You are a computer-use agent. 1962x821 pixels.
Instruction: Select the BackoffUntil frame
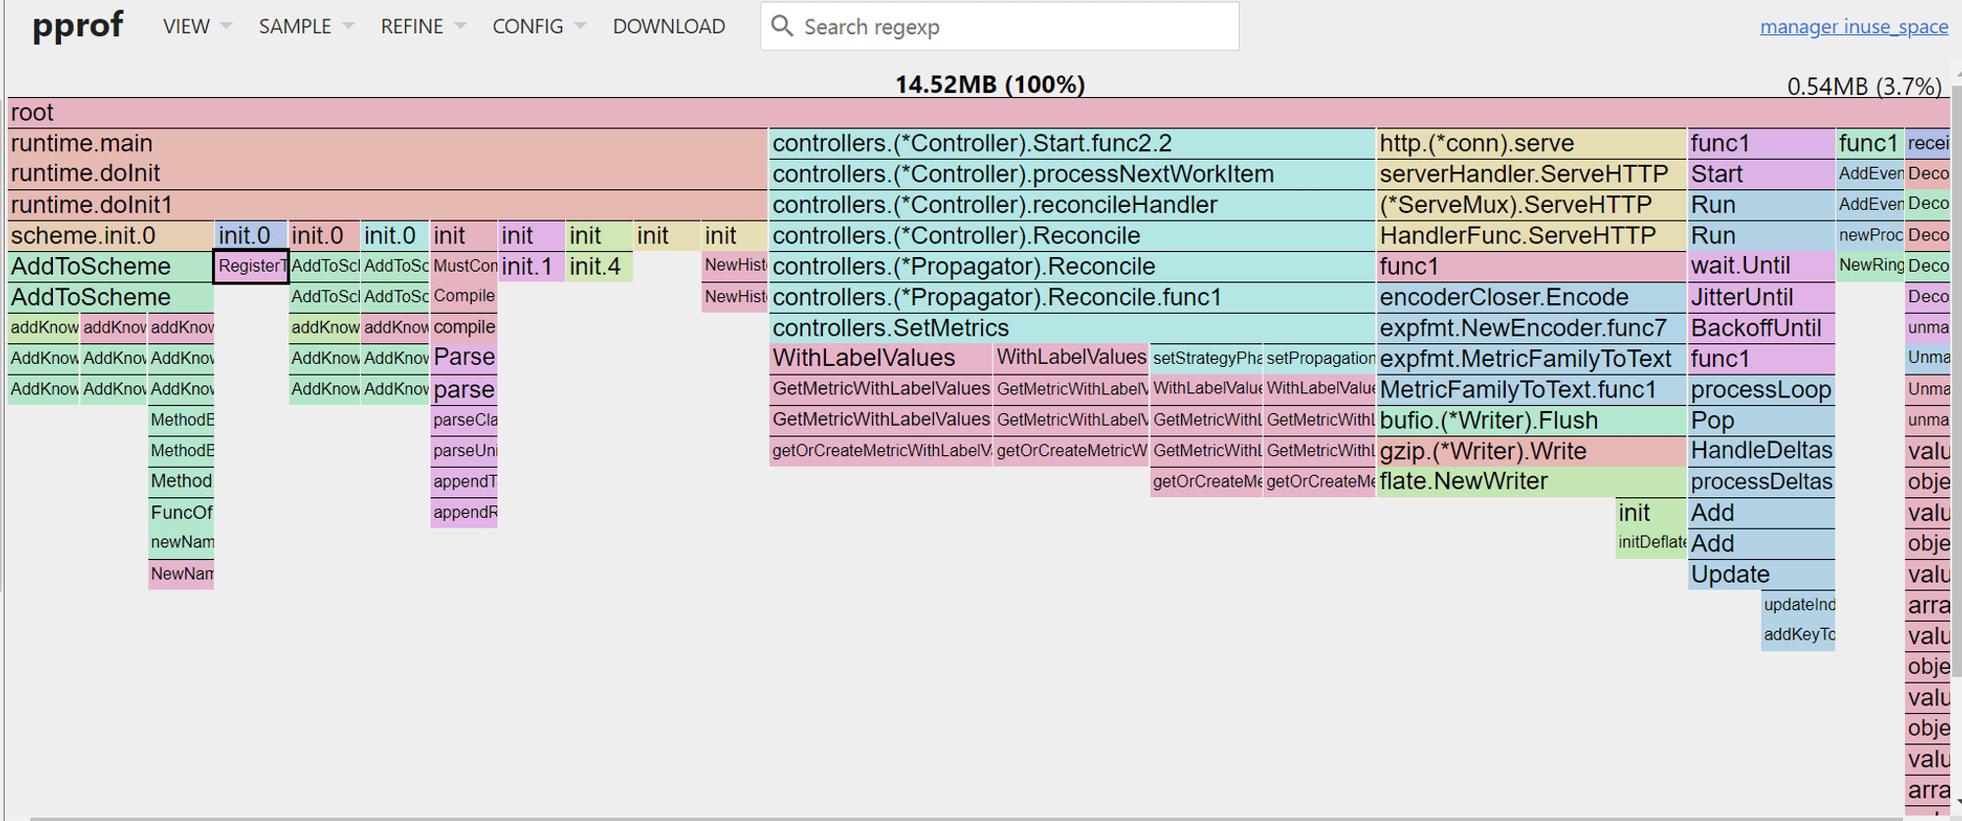[x=1762, y=328]
